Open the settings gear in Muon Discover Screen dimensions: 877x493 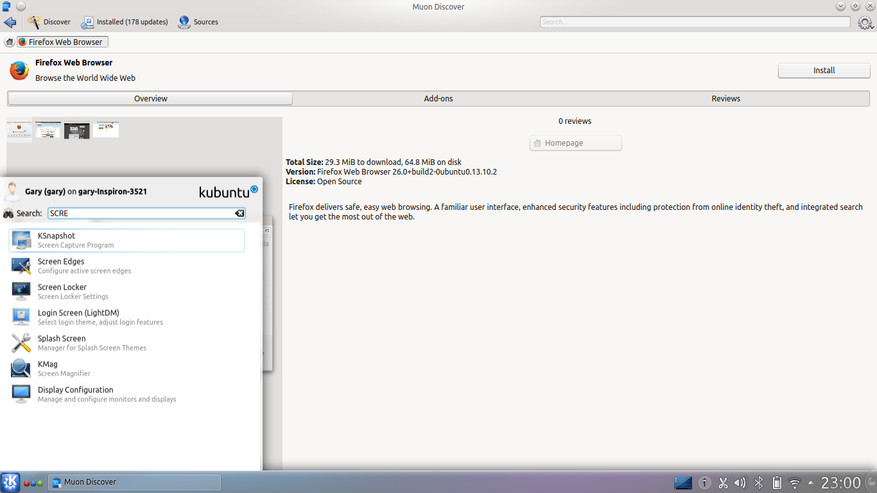tap(865, 22)
